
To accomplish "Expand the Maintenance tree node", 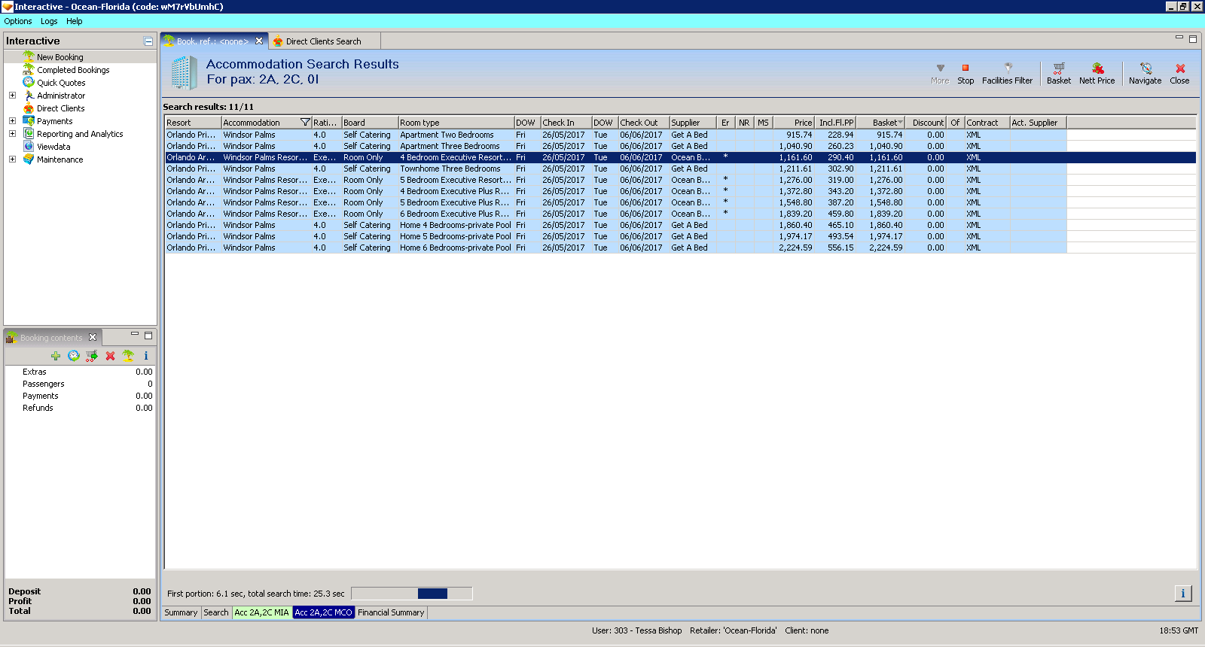I will pyautogui.click(x=12, y=159).
